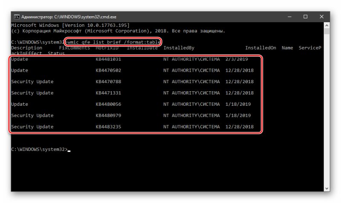Select hotfix ID KB4480056
The image size is (341, 203).
pyautogui.click(x=108, y=104)
